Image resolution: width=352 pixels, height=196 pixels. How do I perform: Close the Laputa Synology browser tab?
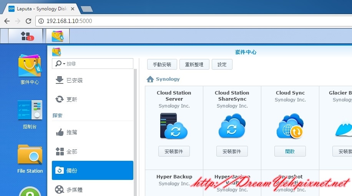click(73, 9)
